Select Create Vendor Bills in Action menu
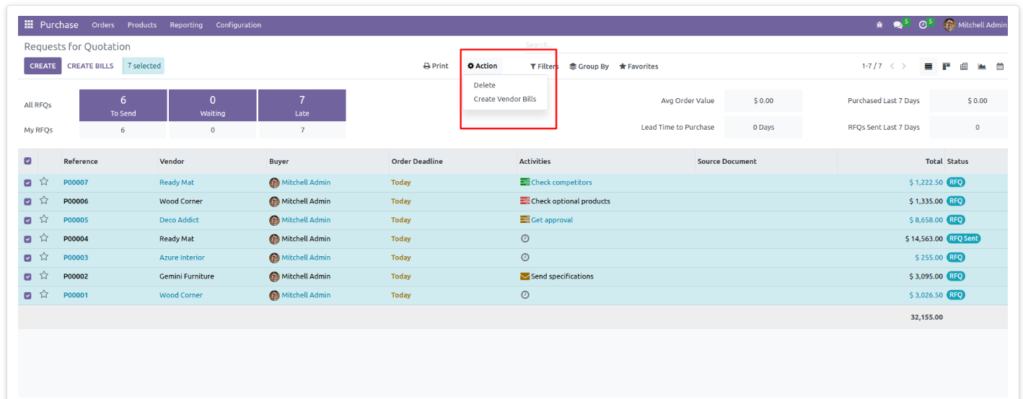The image size is (1023, 399). 505,99
